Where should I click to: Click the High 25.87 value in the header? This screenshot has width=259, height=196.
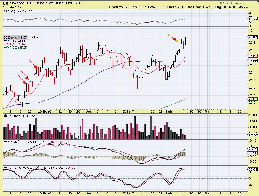pyautogui.click(x=138, y=7)
